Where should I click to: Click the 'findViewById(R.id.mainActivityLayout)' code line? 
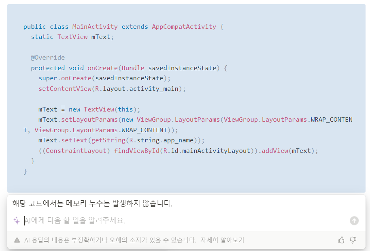(178, 151)
